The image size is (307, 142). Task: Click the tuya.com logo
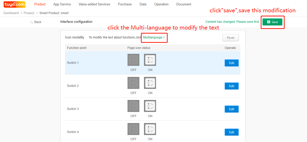click(x=14, y=4)
